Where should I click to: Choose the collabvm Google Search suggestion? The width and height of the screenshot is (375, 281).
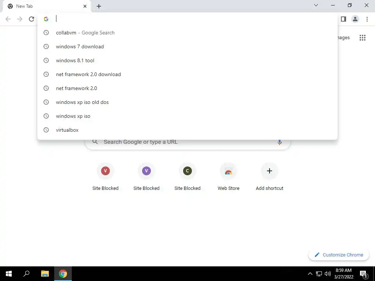point(187,33)
